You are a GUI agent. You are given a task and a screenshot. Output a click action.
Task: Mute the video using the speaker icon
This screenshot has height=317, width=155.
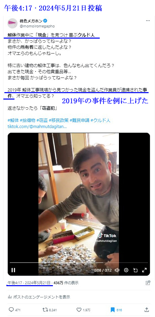tap(117, 270)
